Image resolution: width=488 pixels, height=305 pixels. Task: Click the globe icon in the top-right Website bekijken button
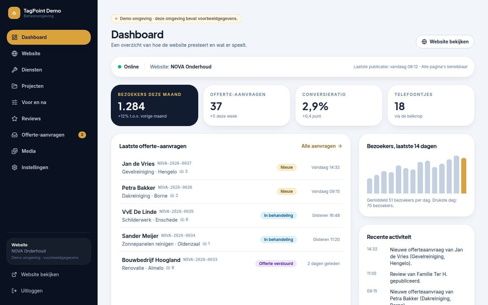(424, 42)
